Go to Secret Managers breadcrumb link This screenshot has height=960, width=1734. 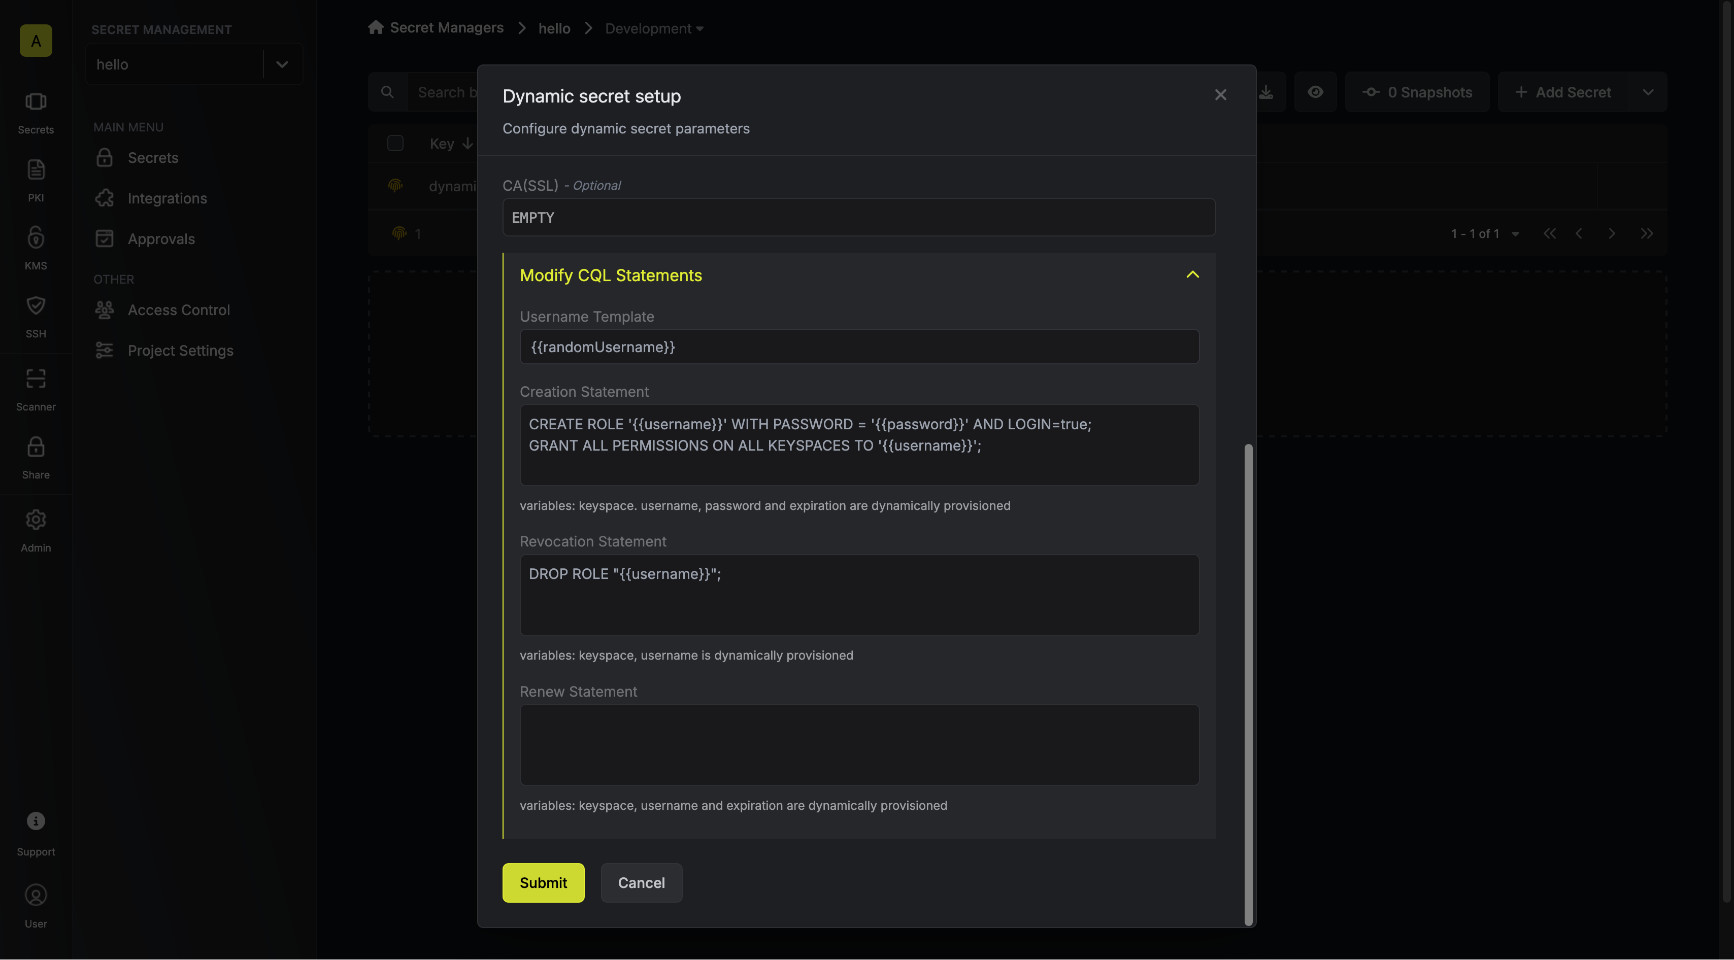coord(447,27)
